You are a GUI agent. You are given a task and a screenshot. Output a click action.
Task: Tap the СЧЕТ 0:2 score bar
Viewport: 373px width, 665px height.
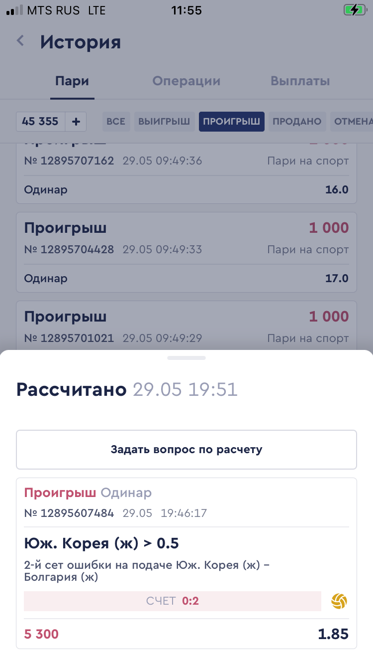point(172,601)
